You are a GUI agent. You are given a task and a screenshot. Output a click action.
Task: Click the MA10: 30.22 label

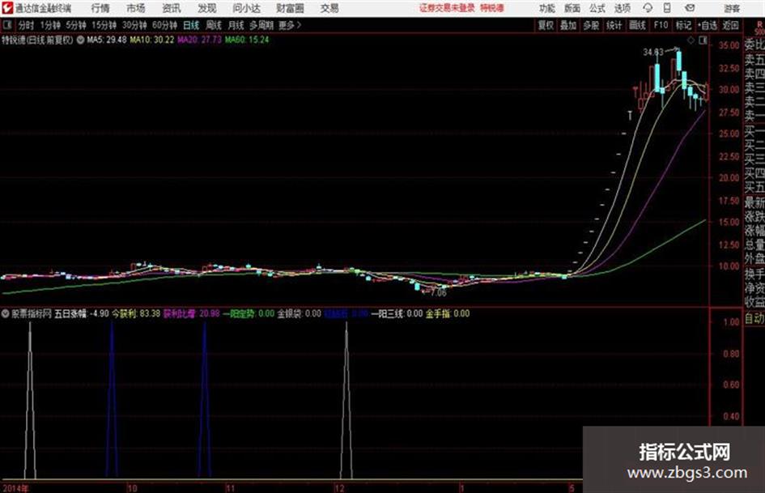151,40
